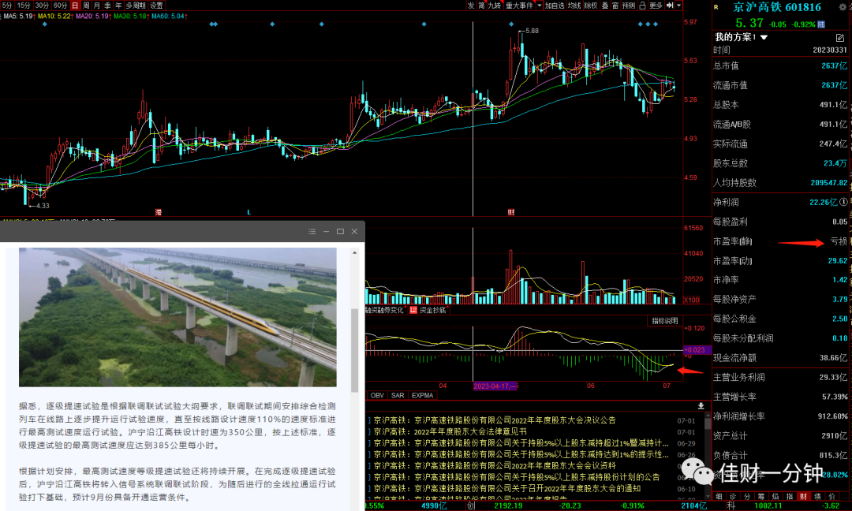
Task: Toggle the chart lock icon
Action: click(x=642, y=5)
